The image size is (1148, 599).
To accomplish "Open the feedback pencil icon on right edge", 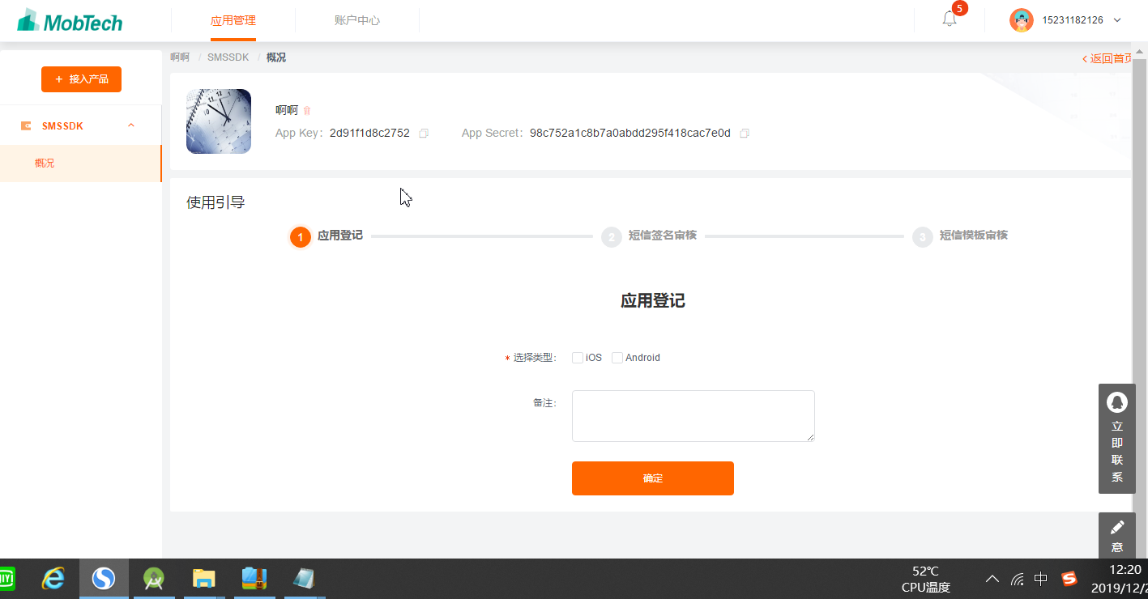I will click(1116, 526).
